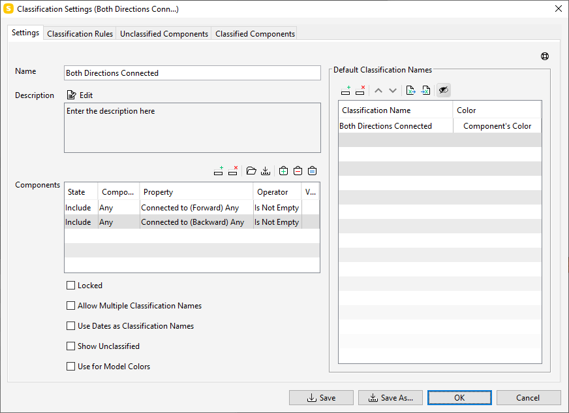The image size is (569, 413).
Task: Select 'Both Directions Connected' classification name row
Action: pyautogui.click(x=395, y=125)
